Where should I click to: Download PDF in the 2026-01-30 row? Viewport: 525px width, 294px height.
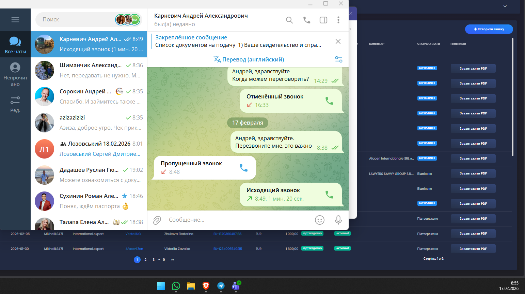[473, 249]
